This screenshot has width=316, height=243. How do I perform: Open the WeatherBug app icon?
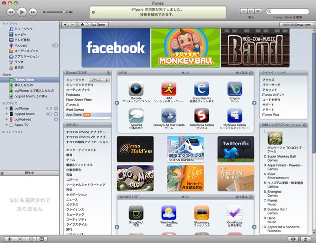point(169,213)
